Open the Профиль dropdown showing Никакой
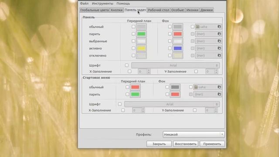Image resolution: width=279 pixels, height=157 pixels. pyautogui.click(x=194, y=134)
